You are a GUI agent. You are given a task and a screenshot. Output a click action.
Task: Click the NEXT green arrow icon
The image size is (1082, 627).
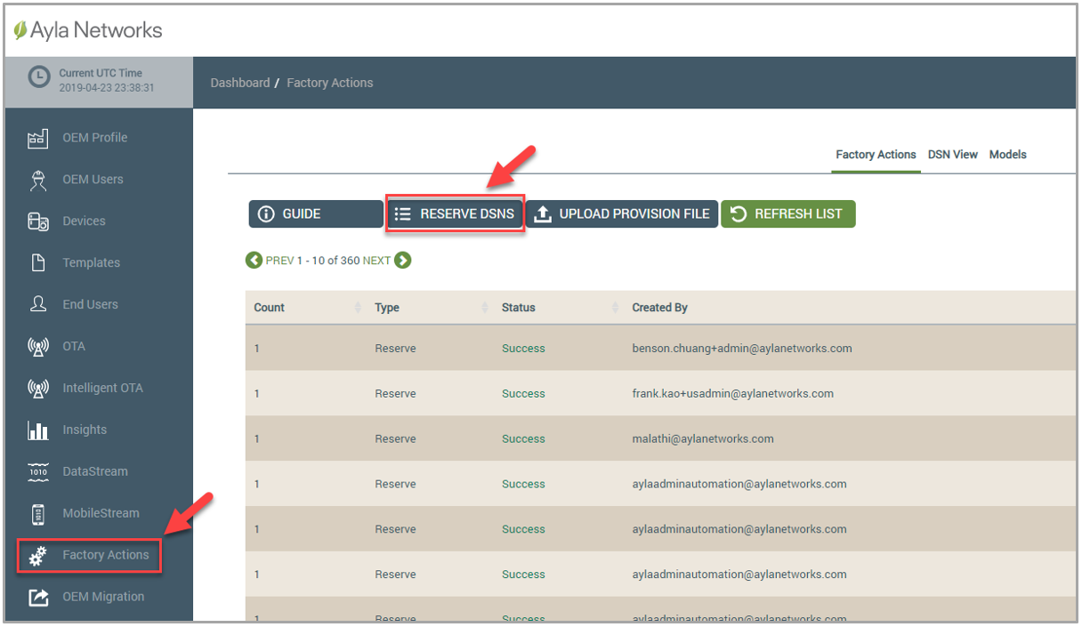pos(402,261)
